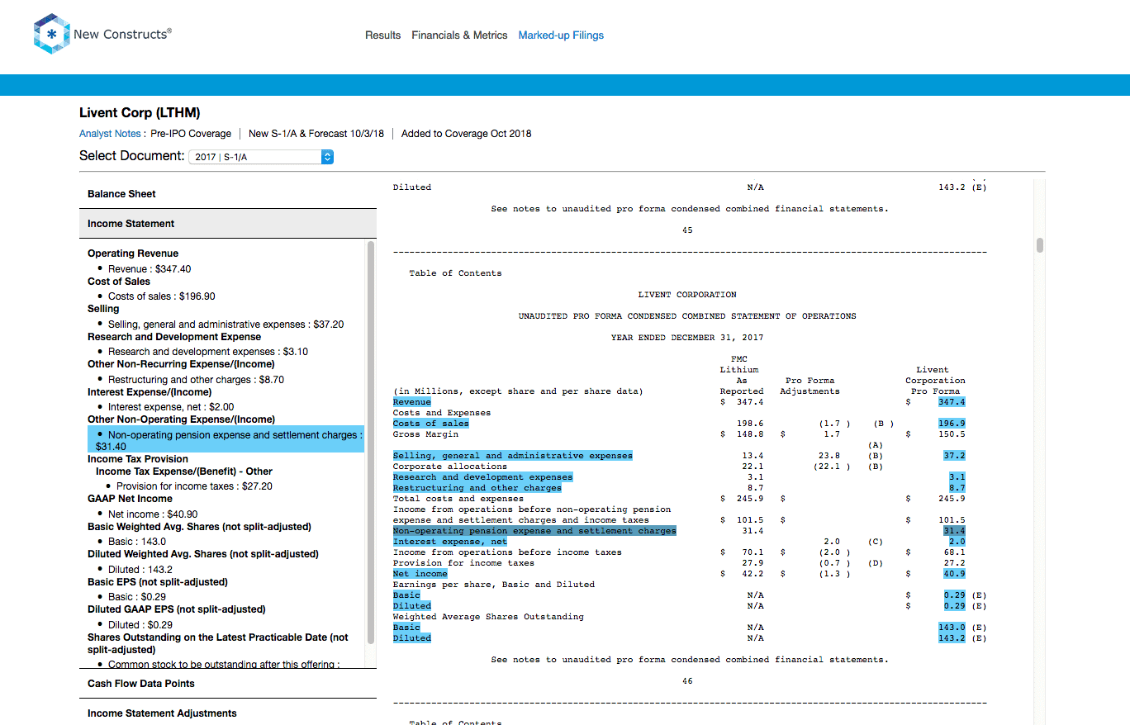
Task: Select Restructuring and other charges : $8.70
Action: coord(196,380)
